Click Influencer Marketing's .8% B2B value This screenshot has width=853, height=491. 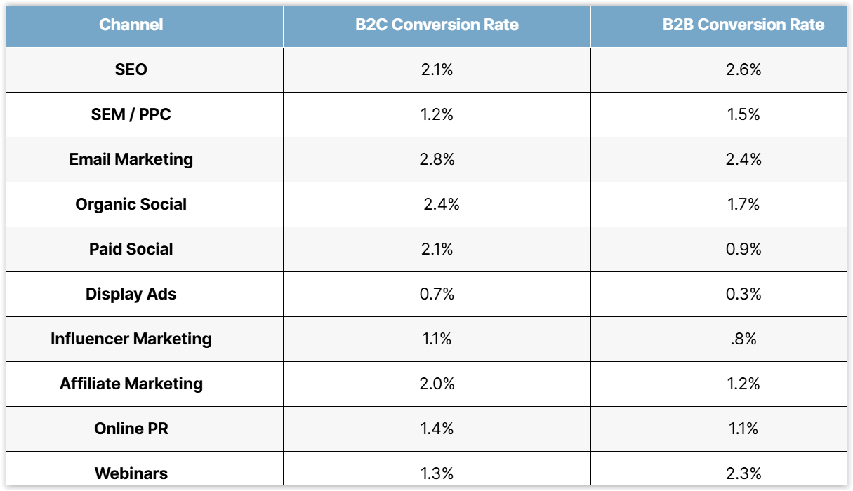[744, 339]
